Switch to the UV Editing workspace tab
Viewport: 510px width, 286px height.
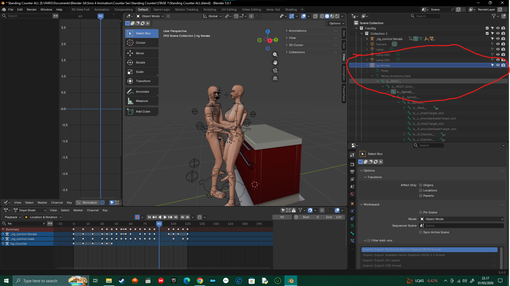229,10
